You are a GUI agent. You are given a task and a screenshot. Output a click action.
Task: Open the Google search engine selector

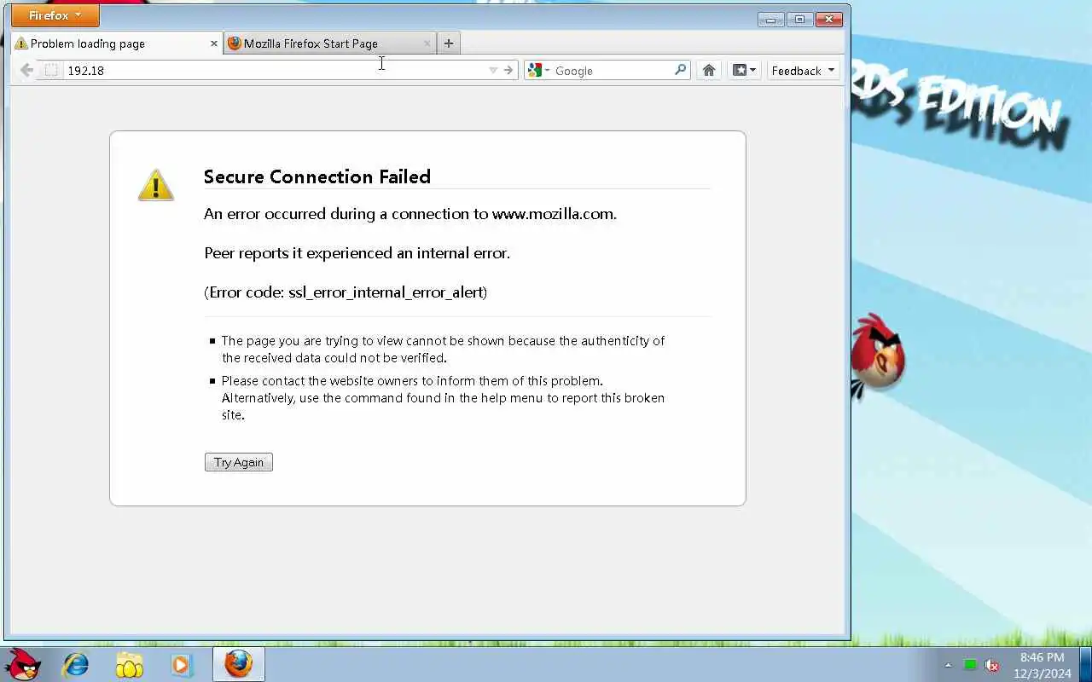pyautogui.click(x=539, y=71)
